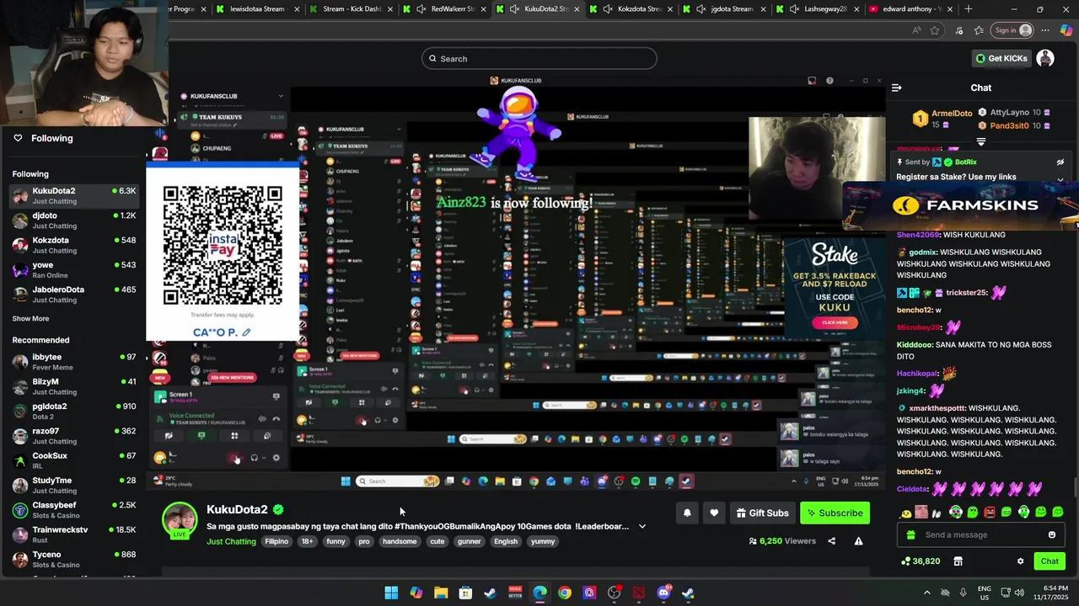
Task: Toggle mute on the jgdota tab
Action: 701,9
